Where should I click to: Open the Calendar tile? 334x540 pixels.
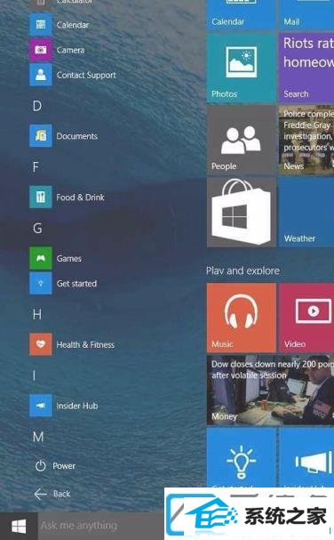point(241,15)
